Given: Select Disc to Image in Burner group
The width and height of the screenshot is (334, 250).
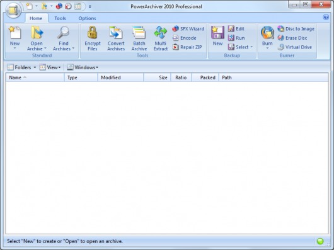Looking at the screenshot, I should coord(296,29).
